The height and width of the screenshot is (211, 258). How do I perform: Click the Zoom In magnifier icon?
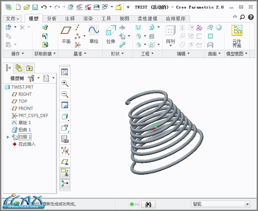pos(65,84)
